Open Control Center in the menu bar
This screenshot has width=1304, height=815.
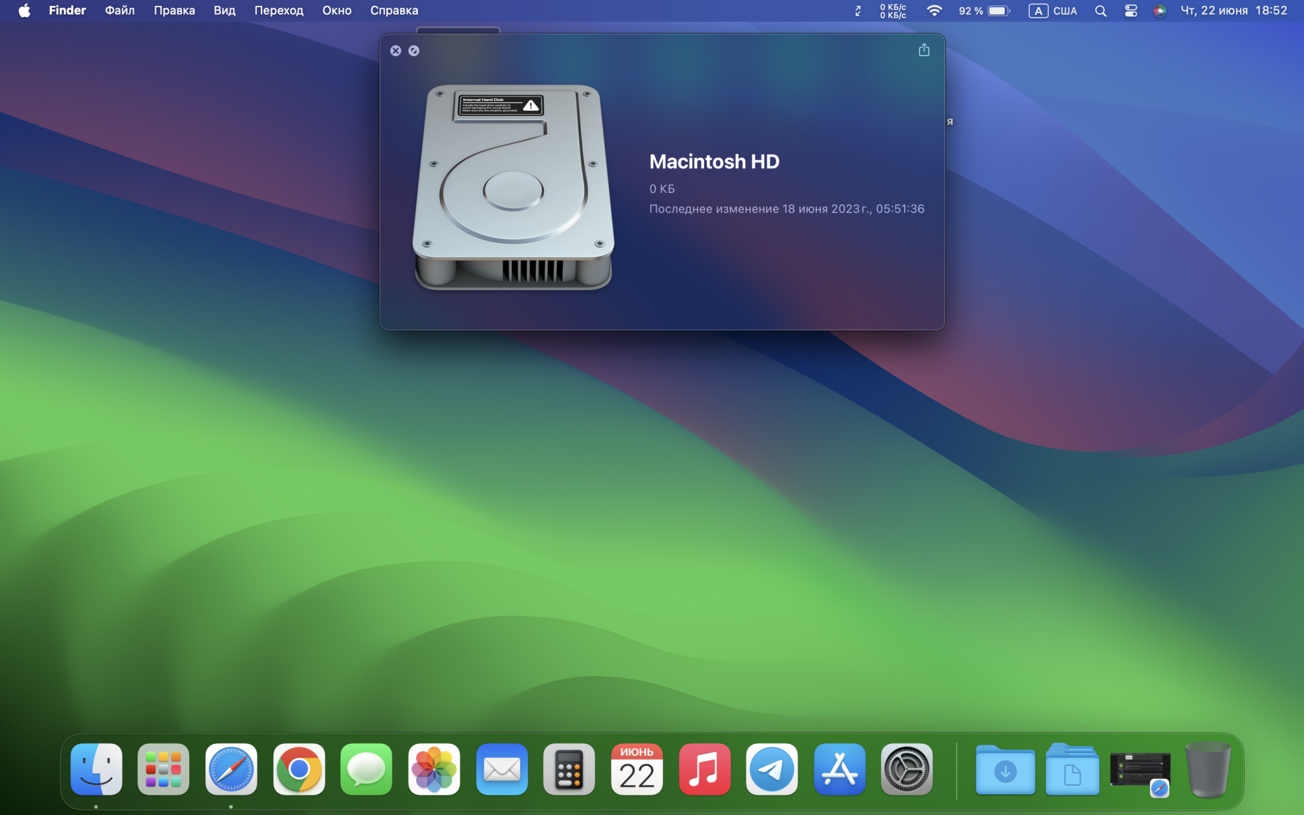(1131, 10)
